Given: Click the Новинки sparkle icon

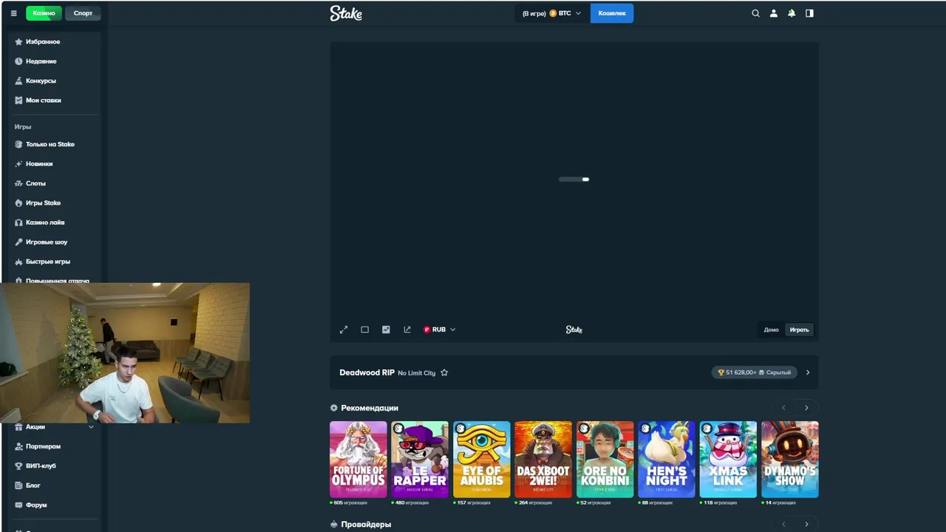Looking at the screenshot, I should pos(19,164).
